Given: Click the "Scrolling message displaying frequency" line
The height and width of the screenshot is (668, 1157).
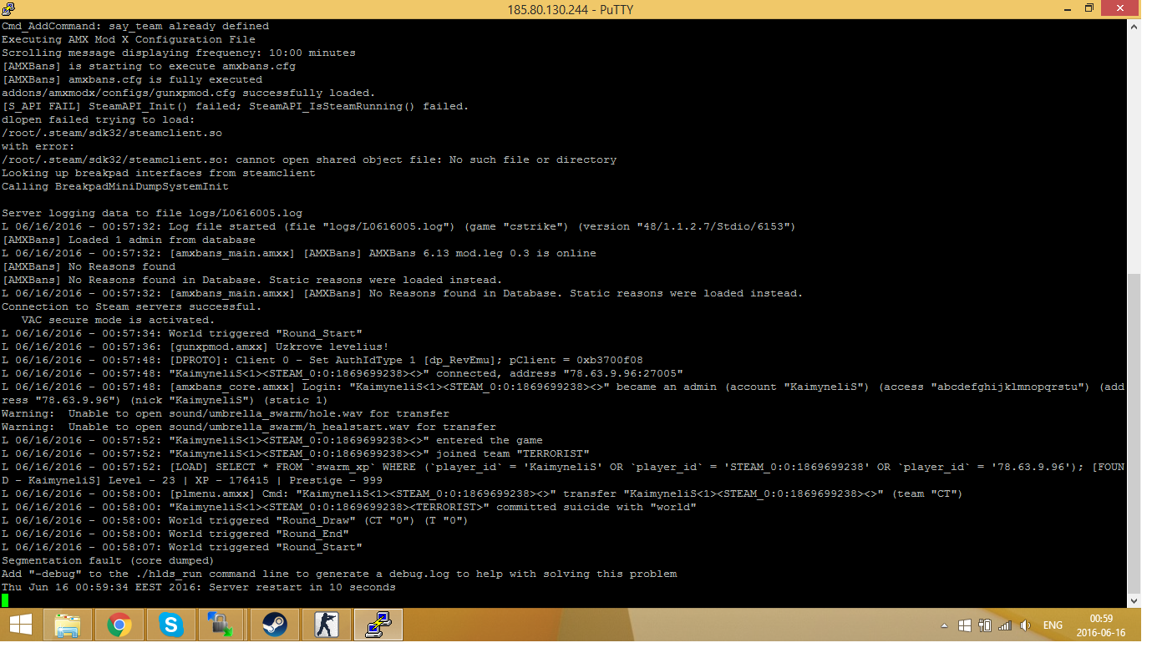Looking at the screenshot, I should pos(178,53).
